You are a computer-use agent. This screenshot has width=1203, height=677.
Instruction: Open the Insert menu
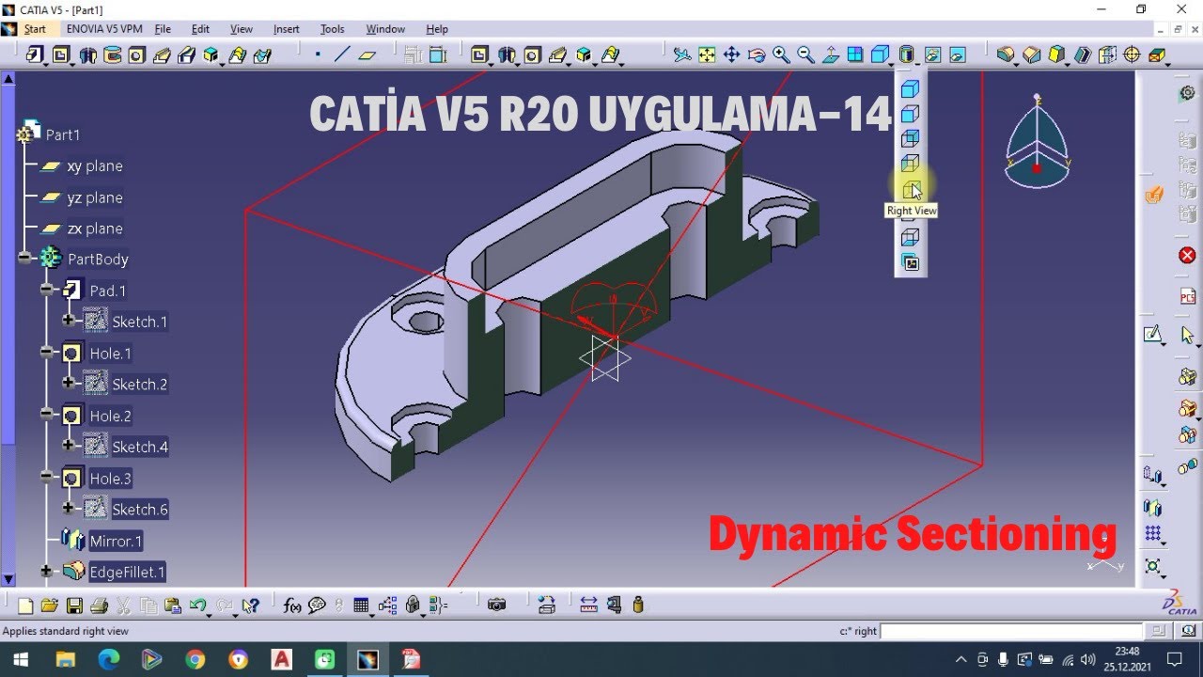coord(287,29)
